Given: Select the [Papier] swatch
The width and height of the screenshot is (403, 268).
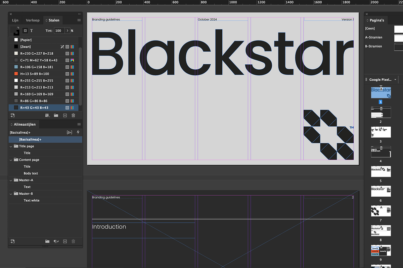Looking at the screenshot, I should click(44, 40).
